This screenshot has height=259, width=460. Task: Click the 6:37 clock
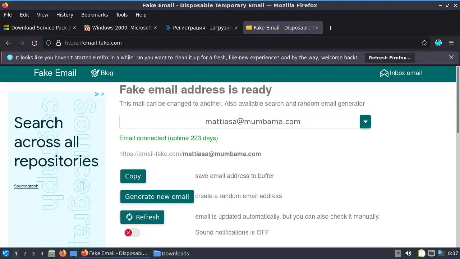point(453,253)
